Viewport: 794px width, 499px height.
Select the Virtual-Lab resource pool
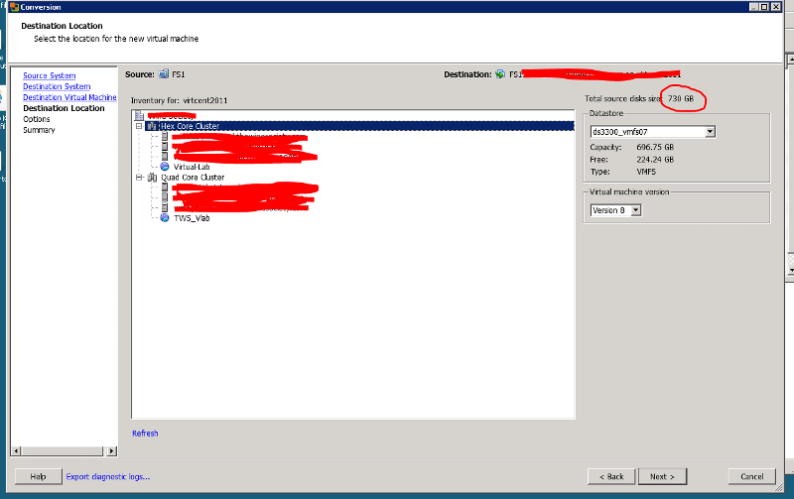pos(192,167)
